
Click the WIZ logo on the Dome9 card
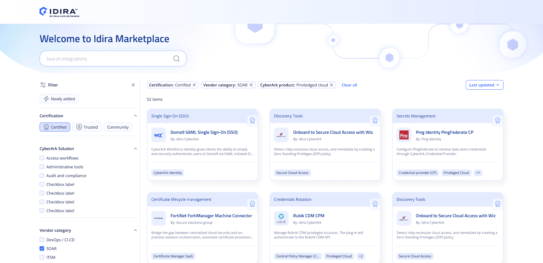[x=159, y=135]
